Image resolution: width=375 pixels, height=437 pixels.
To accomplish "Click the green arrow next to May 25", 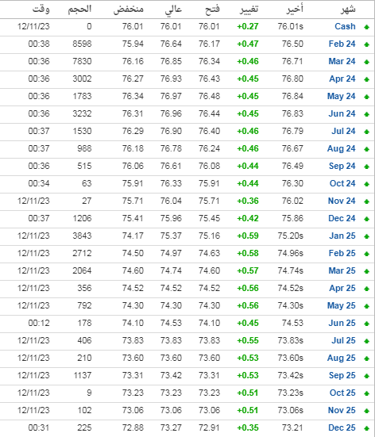I will tap(366, 306).
